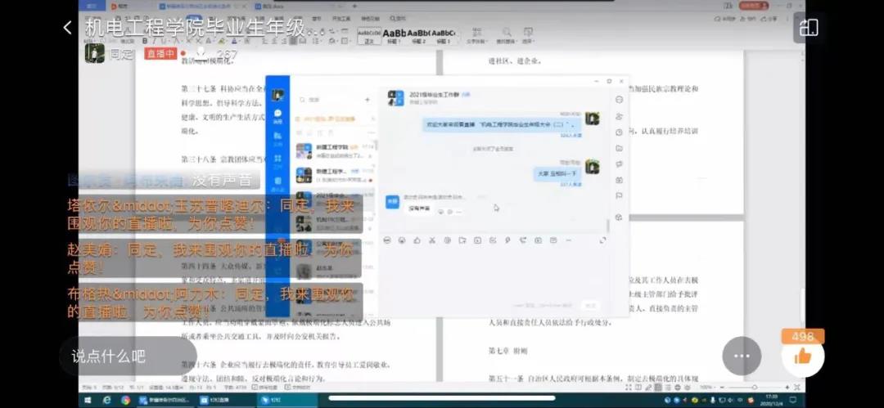Tap the rotate screen icon at top right
The image size is (884, 408).
(809, 28)
